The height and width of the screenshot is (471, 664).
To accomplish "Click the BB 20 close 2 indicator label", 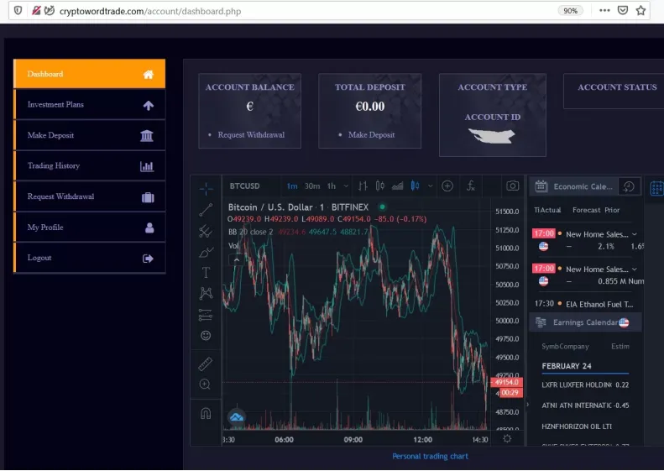I will [x=250, y=232].
